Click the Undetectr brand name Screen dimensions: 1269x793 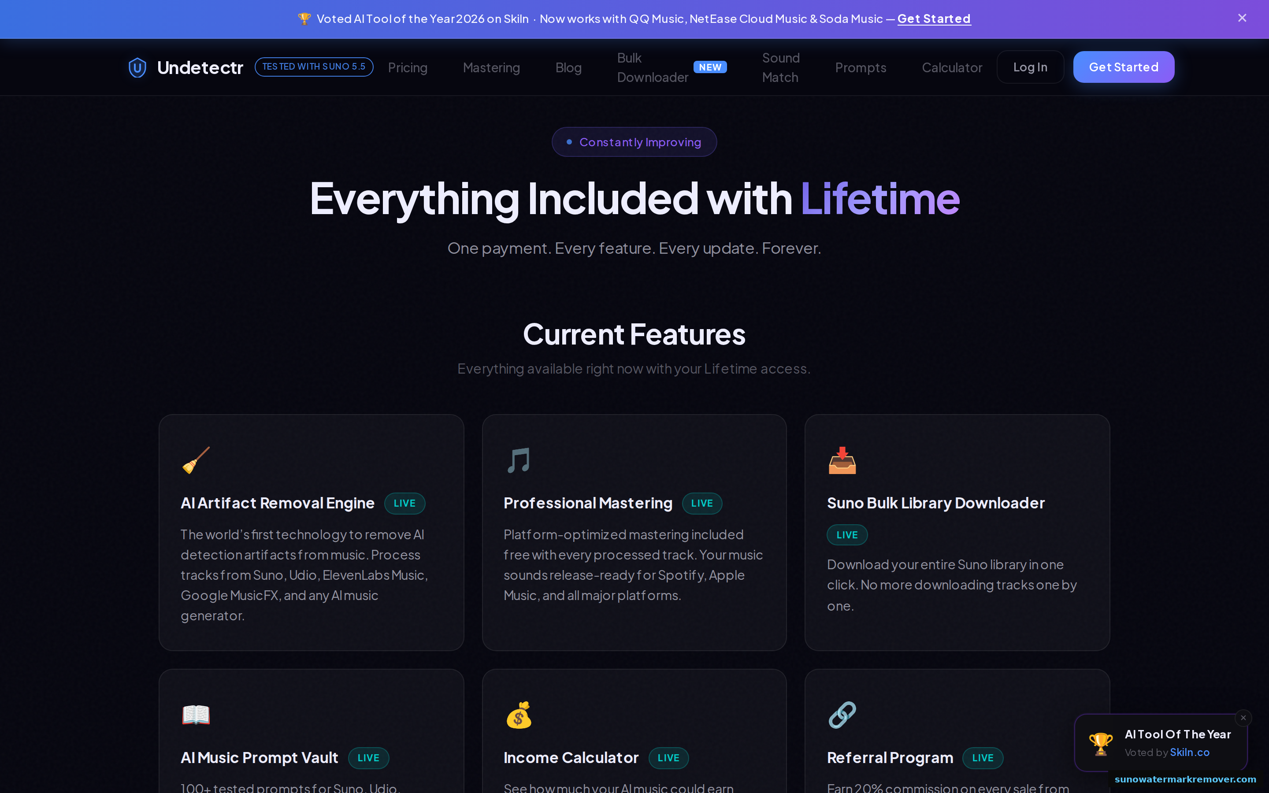pyautogui.click(x=200, y=68)
